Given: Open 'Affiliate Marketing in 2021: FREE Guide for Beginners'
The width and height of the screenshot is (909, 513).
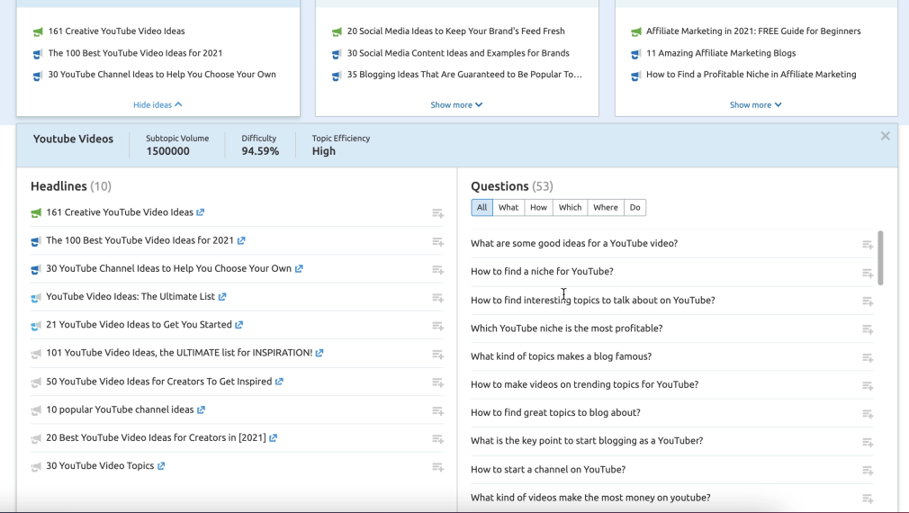Looking at the screenshot, I should coord(753,31).
